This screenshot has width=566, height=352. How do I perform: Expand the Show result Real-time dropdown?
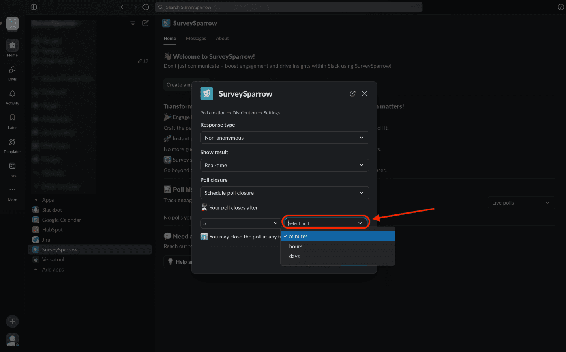coord(285,166)
